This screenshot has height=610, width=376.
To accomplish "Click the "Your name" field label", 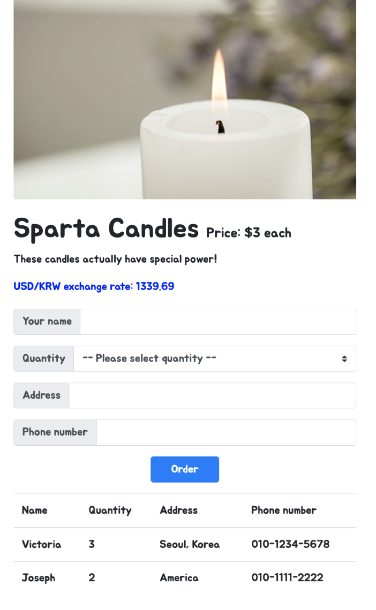I will (x=47, y=322).
